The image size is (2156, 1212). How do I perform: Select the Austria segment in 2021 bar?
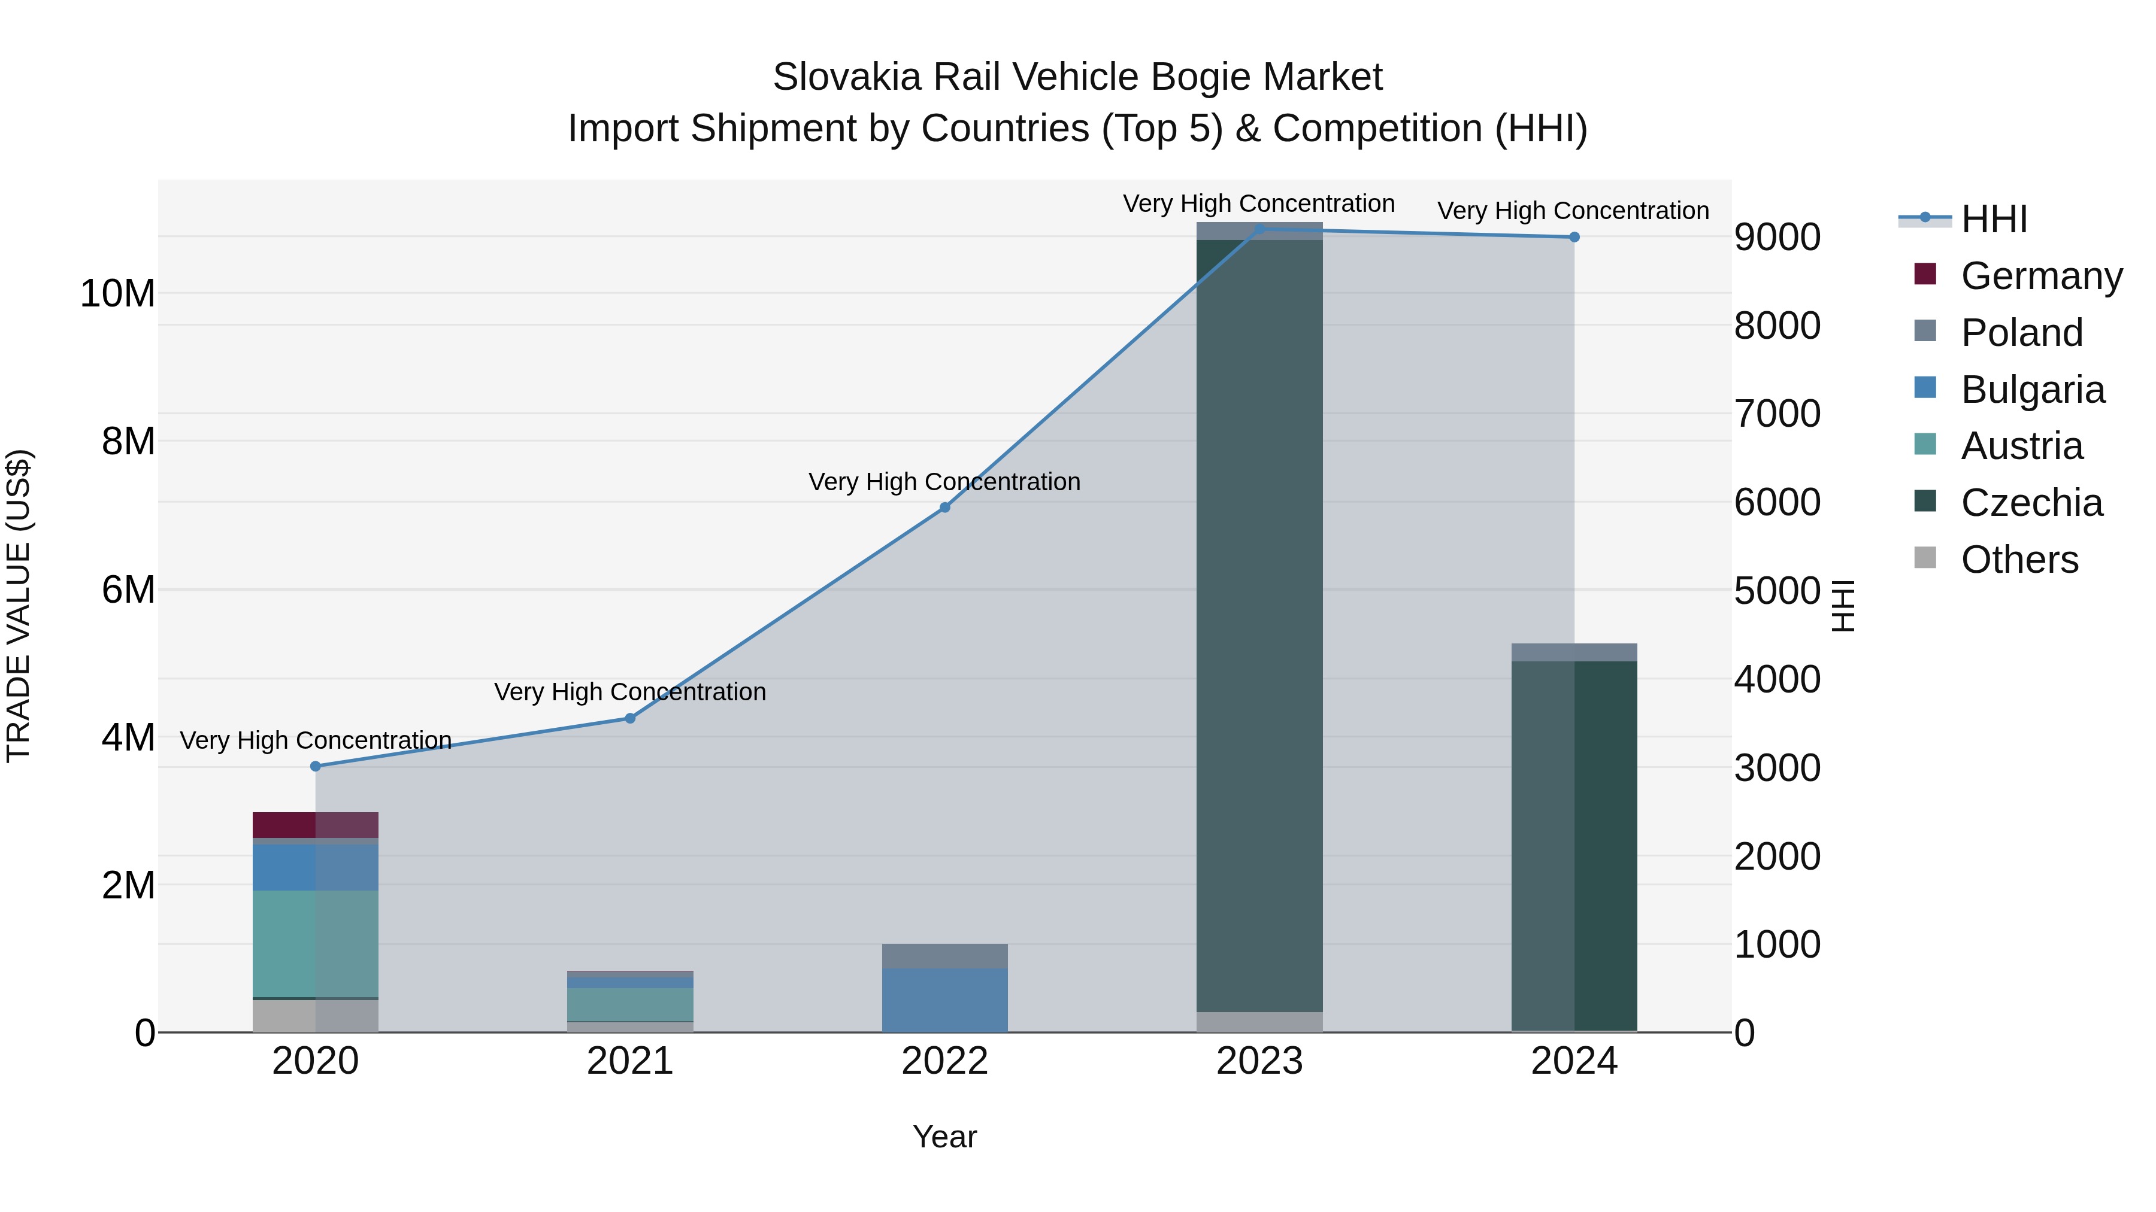pos(630,1004)
